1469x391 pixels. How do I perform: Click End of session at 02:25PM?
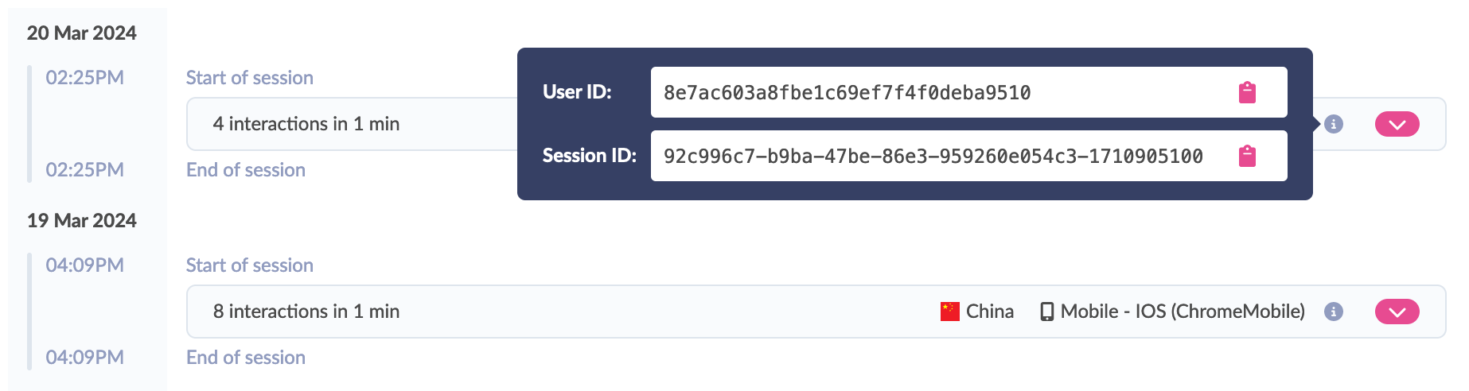coord(246,170)
